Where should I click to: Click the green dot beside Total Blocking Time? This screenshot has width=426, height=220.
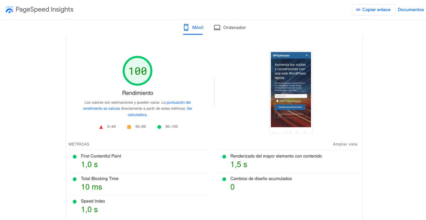point(75,179)
